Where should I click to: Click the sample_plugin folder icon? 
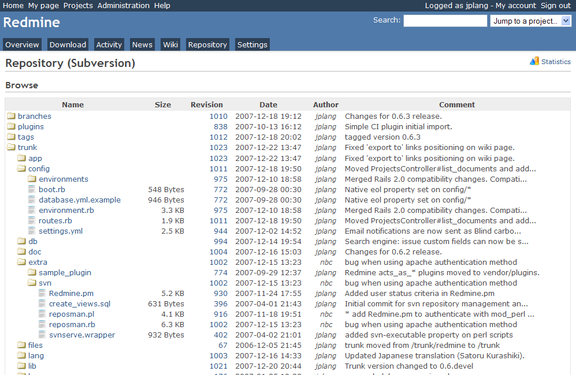pyautogui.click(x=32, y=272)
